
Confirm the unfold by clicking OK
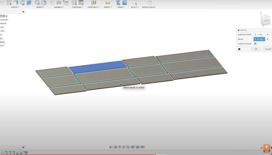pos(256,49)
